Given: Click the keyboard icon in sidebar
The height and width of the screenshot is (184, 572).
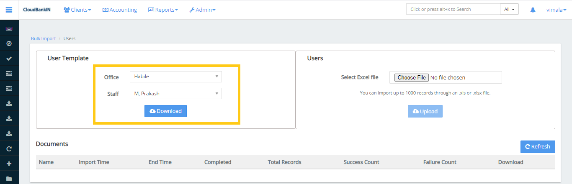Looking at the screenshot, I should (x=9, y=29).
